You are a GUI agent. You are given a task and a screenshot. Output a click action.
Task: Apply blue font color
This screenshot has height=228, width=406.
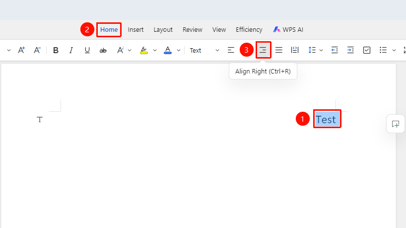click(168, 50)
